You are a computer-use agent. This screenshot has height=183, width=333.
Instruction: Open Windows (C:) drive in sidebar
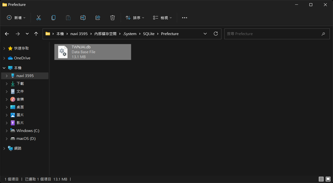(28, 131)
